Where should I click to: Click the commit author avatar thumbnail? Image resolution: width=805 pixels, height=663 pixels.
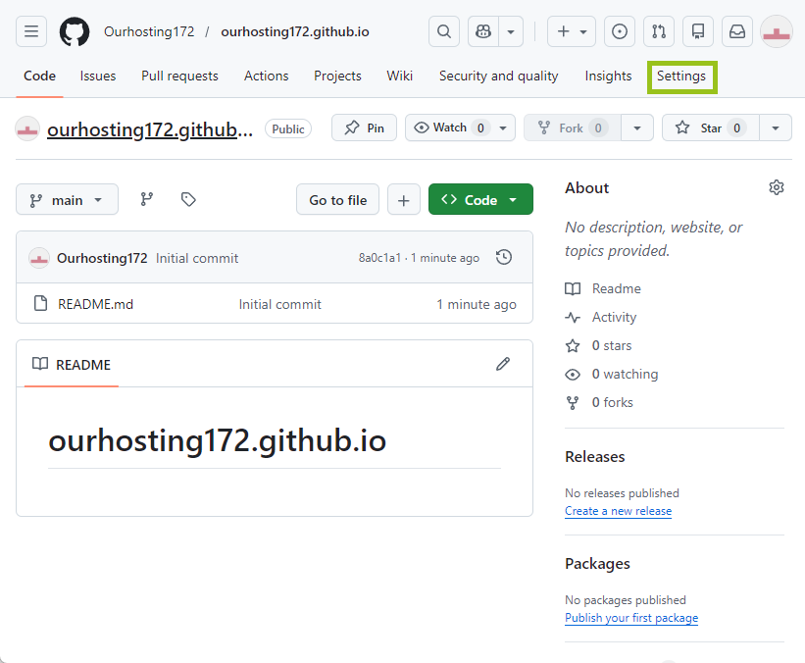click(x=39, y=258)
